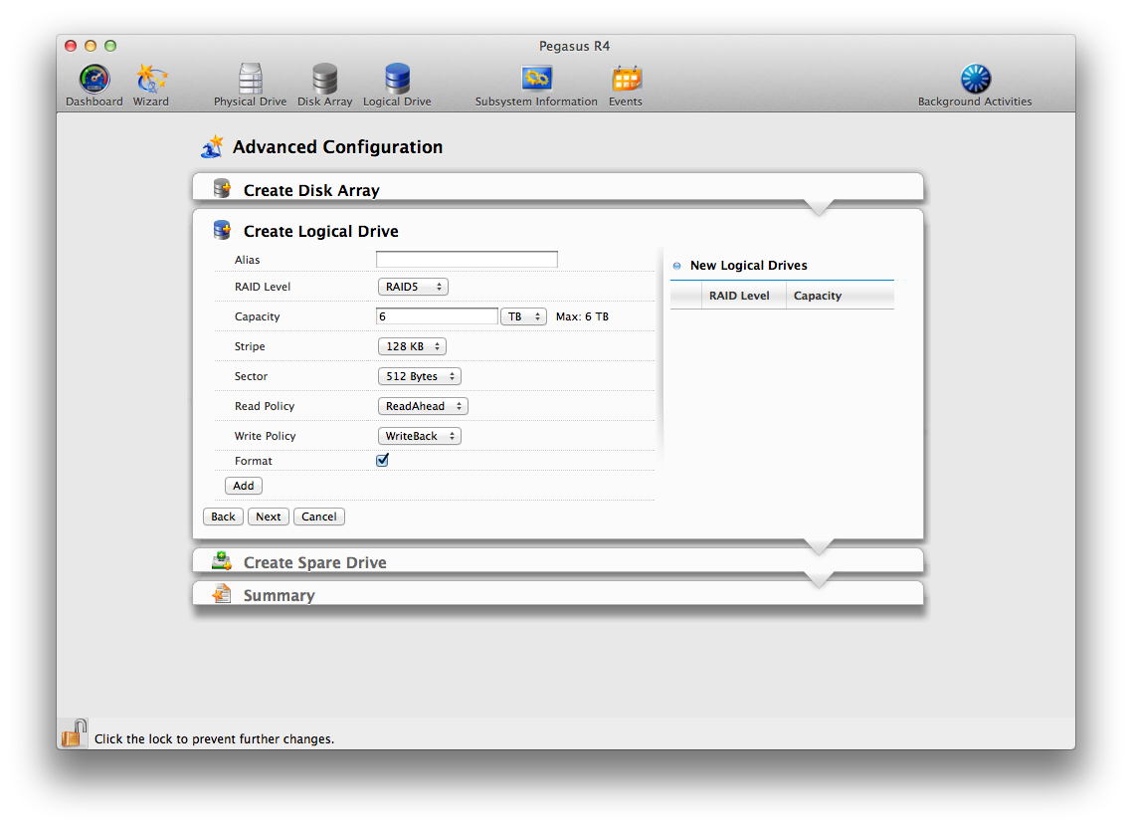This screenshot has height=828, width=1132.
Task: Change the Stripe size dropdown
Action: click(412, 346)
